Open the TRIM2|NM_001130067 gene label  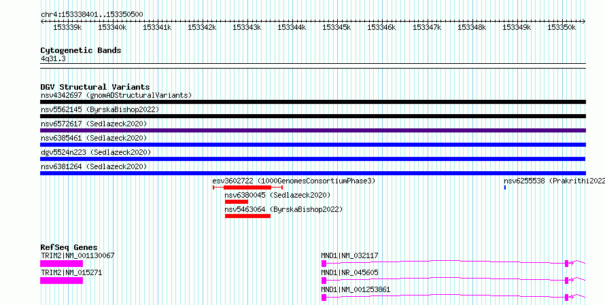point(77,255)
